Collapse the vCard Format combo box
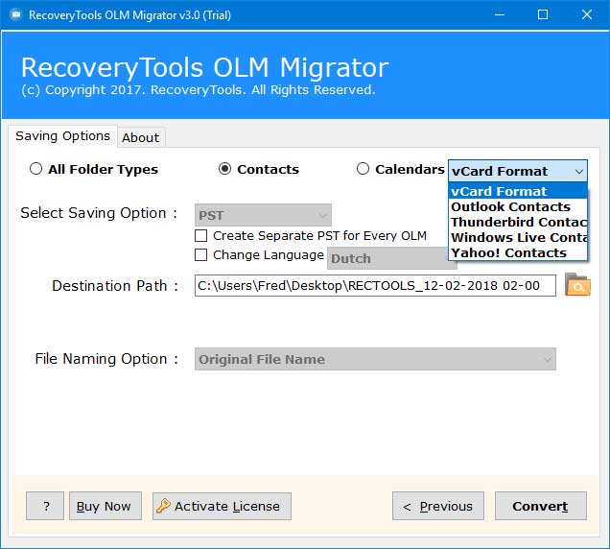The image size is (610, 549). (517, 171)
